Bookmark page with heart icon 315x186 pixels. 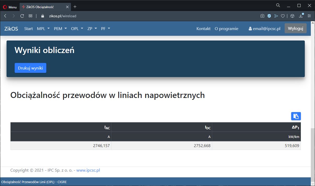(x=283, y=16)
